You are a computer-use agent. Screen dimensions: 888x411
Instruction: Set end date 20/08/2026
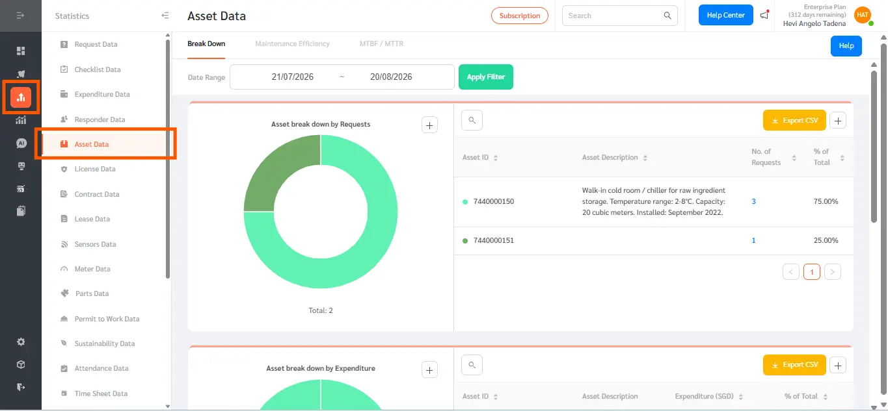(x=391, y=77)
